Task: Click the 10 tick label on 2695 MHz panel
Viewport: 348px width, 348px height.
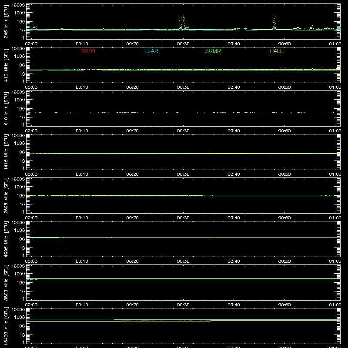Action: coord(22,204)
